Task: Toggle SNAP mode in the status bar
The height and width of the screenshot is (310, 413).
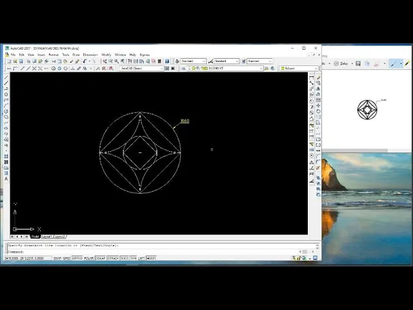Action: 57,258
